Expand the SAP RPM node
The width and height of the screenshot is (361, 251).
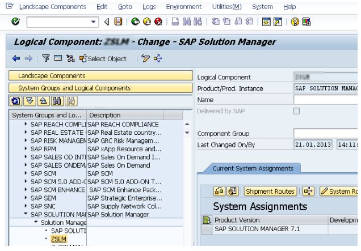point(26,148)
